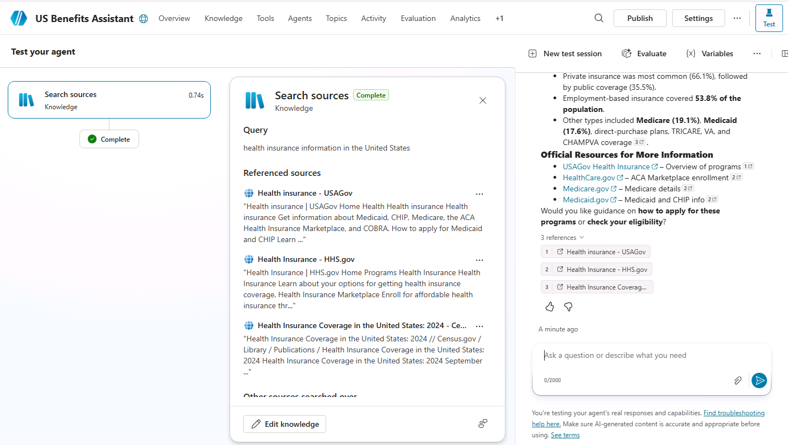This screenshot has height=445, width=788.
Task: Click the globe icon beside agent name
Action: pos(143,19)
